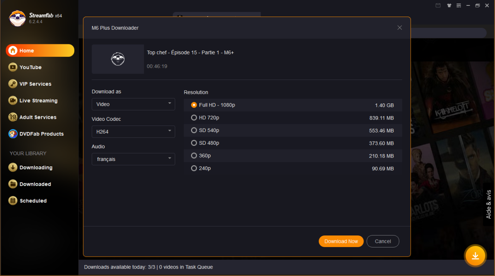495x276 pixels.
Task: Open VIP Services key icon
Action: click(x=13, y=84)
